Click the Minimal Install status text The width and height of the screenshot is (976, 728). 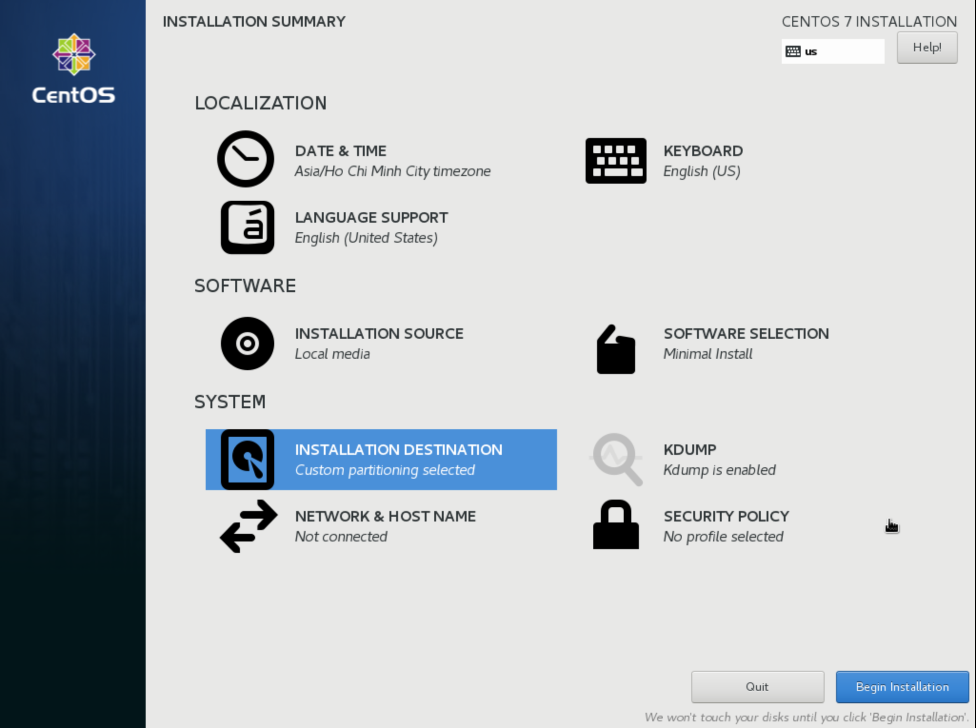click(x=707, y=354)
